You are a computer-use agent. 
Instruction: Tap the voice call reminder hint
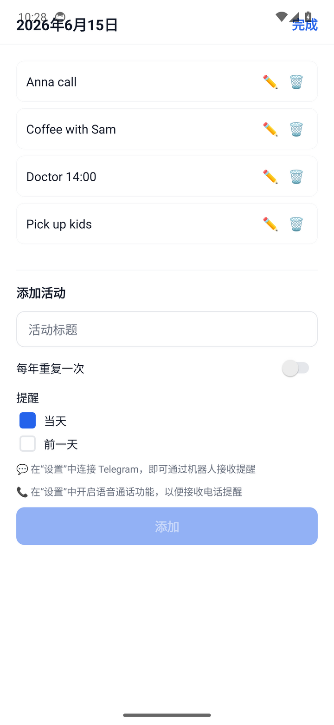coord(129,492)
